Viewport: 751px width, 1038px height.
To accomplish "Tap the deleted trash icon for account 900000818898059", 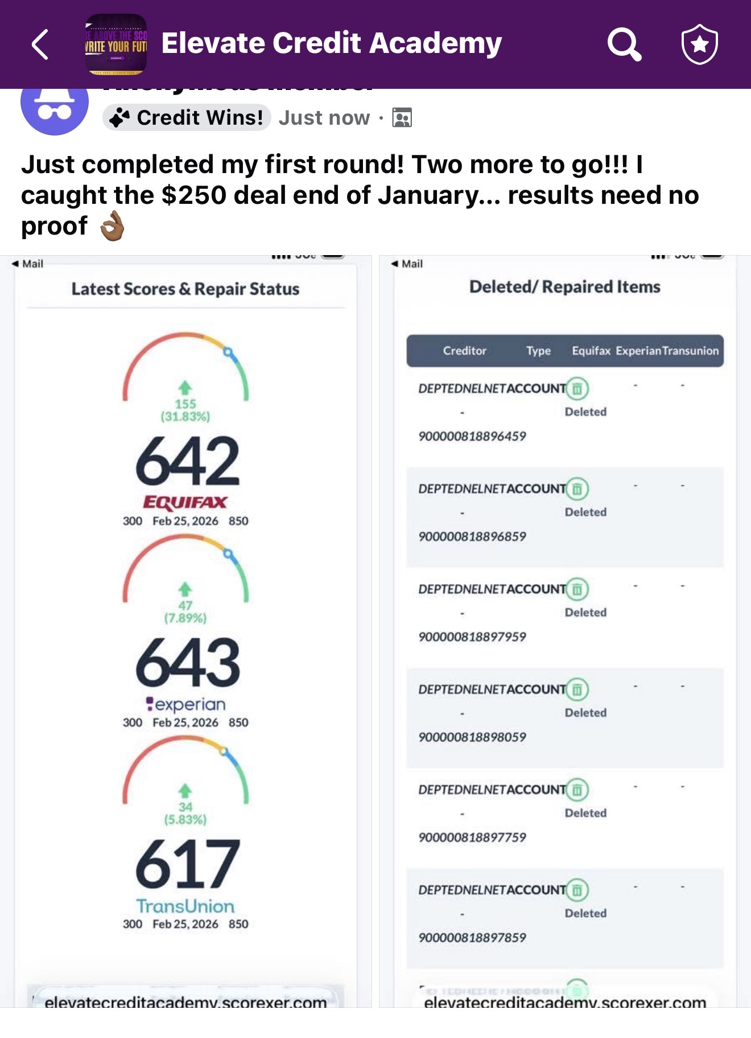I will coord(577,690).
